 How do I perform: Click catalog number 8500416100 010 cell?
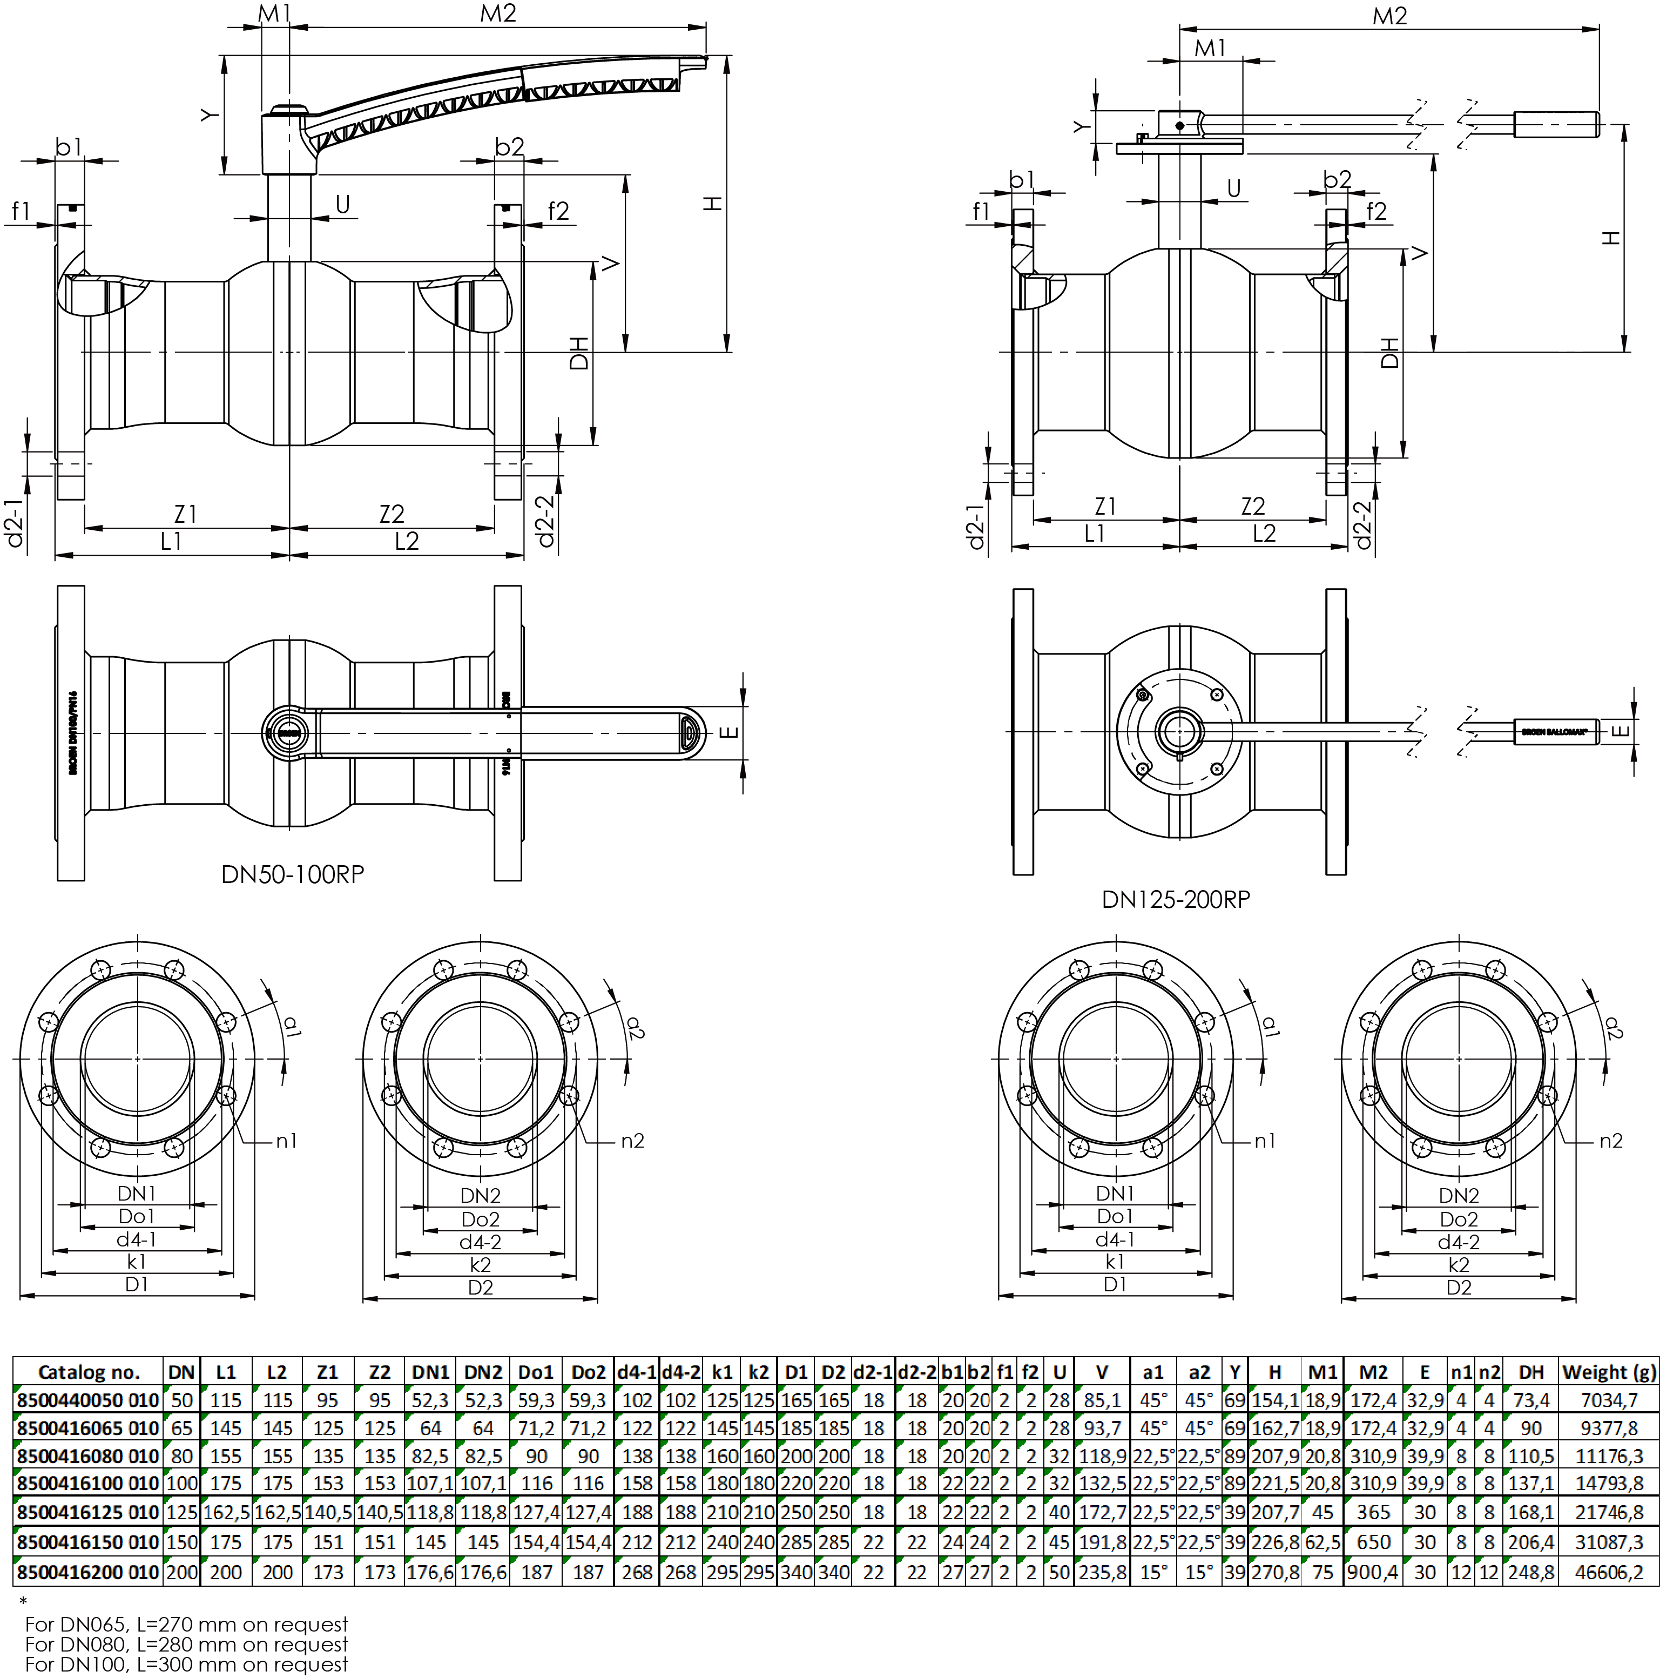tap(87, 1484)
